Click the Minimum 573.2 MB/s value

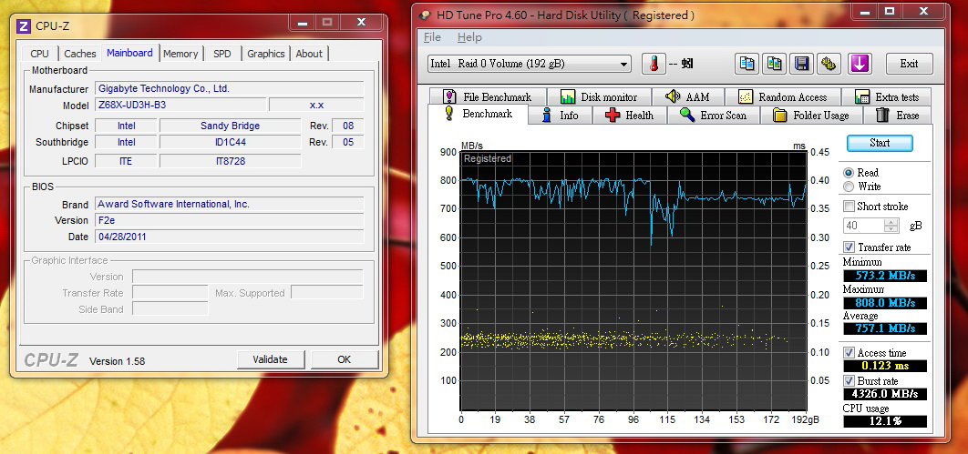(x=885, y=276)
